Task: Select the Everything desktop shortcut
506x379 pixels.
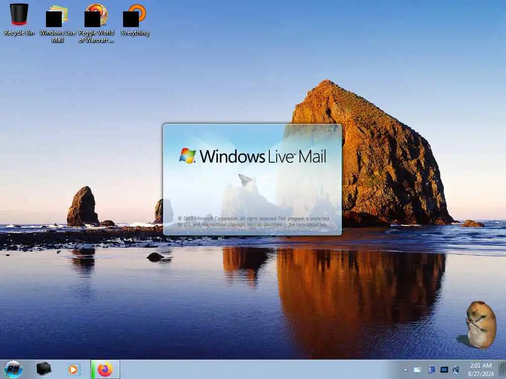Action: click(x=134, y=19)
